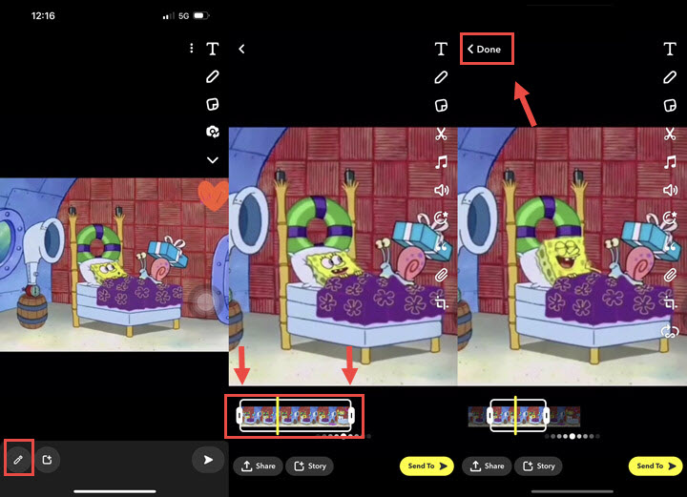This screenshot has width=687, height=497.
Task: Tap the left trim handle in middle screen
Action: pos(239,415)
